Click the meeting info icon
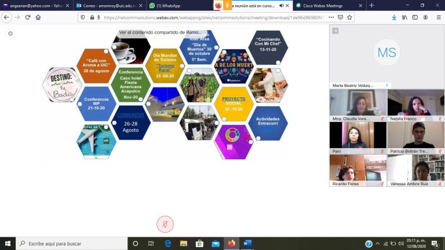Image resolution: width=445 pixels, height=250 pixels. point(10,34)
